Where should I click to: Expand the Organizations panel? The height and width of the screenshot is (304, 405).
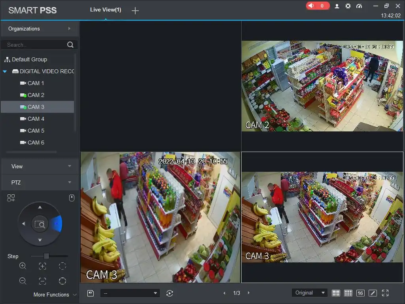tap(40, 28)
